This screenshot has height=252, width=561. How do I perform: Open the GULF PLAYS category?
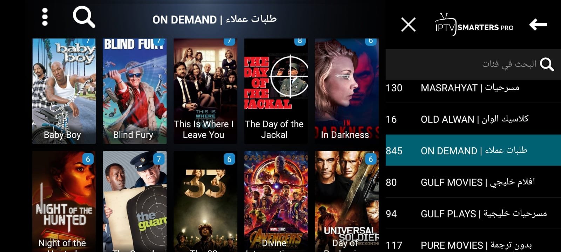coord(473,213)
